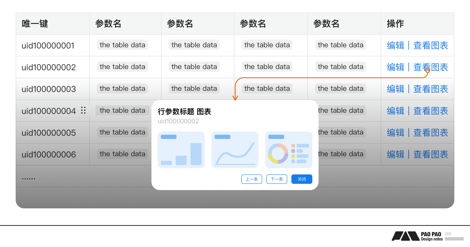Viewport: 470px width, 247px height.
Task: Click 查看图表 for row uid100000001
Action: coord(431,45)
